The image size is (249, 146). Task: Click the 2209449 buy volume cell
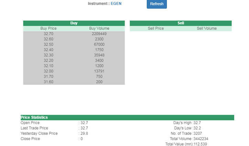pos(99,34)
